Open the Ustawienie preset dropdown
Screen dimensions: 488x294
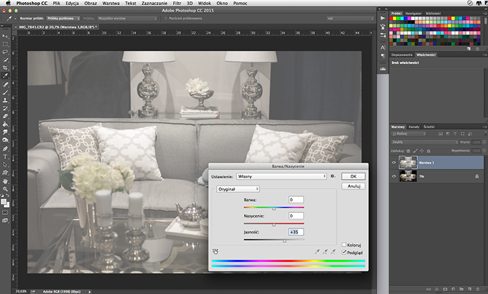pos(281,177)
